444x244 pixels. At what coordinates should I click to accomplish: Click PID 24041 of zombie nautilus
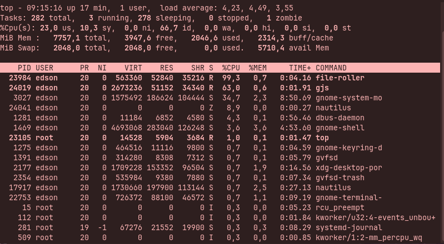click(x=20, y=108)
